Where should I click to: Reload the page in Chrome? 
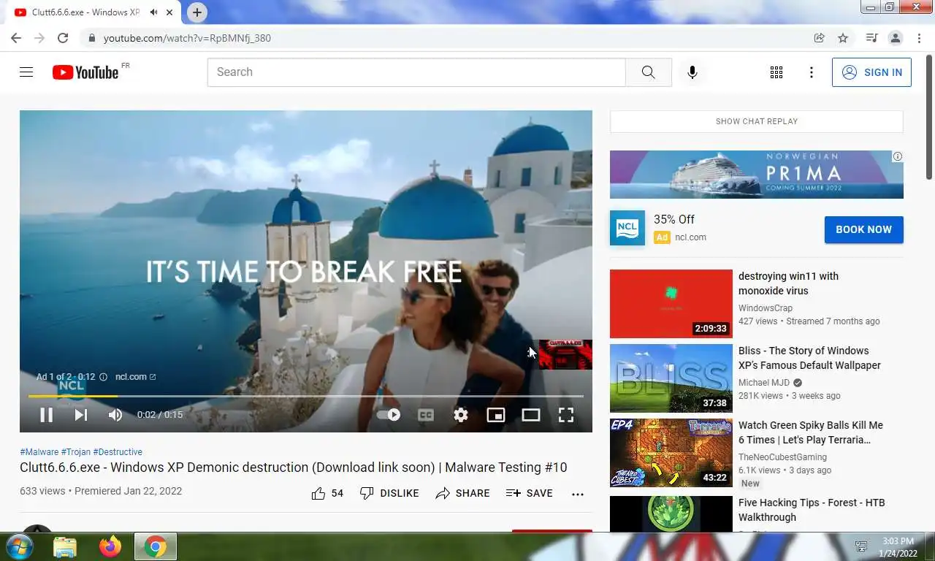pyautogui.click(x=63, y=38)
